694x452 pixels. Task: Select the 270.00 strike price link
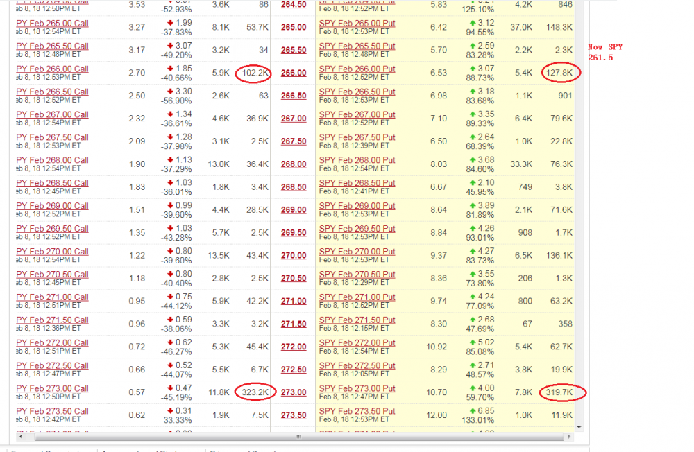[x=294, y=256]
